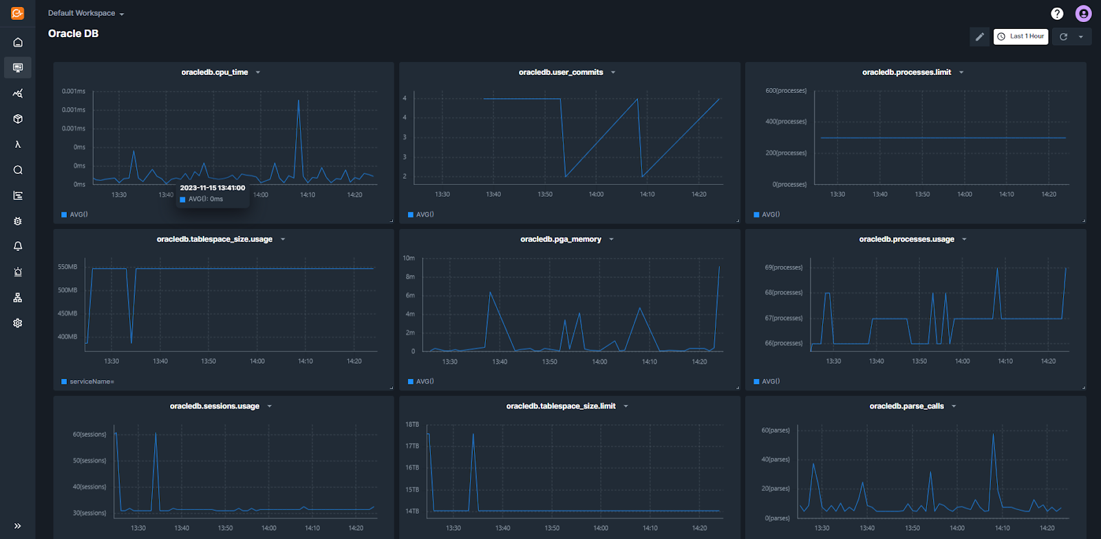Click the 10m axis label in pga_memory

click(x=409, y=258)
